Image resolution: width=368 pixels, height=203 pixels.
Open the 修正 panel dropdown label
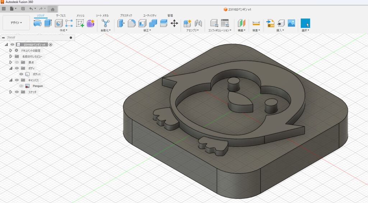tap(147, 30)
